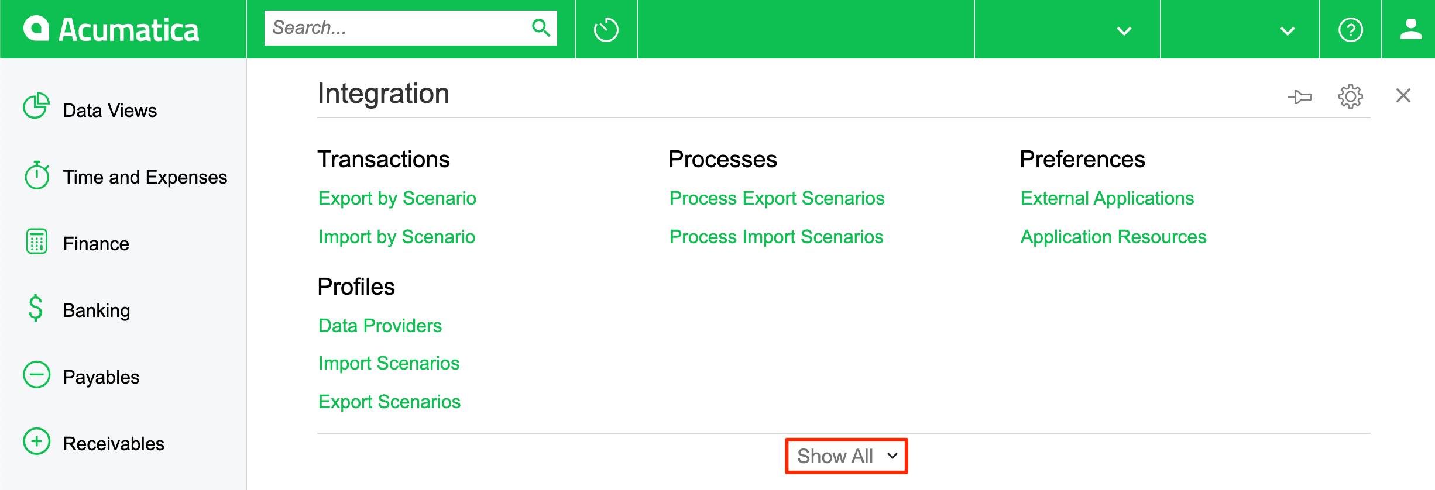Click the recent history clock icon

click(606, 29)
